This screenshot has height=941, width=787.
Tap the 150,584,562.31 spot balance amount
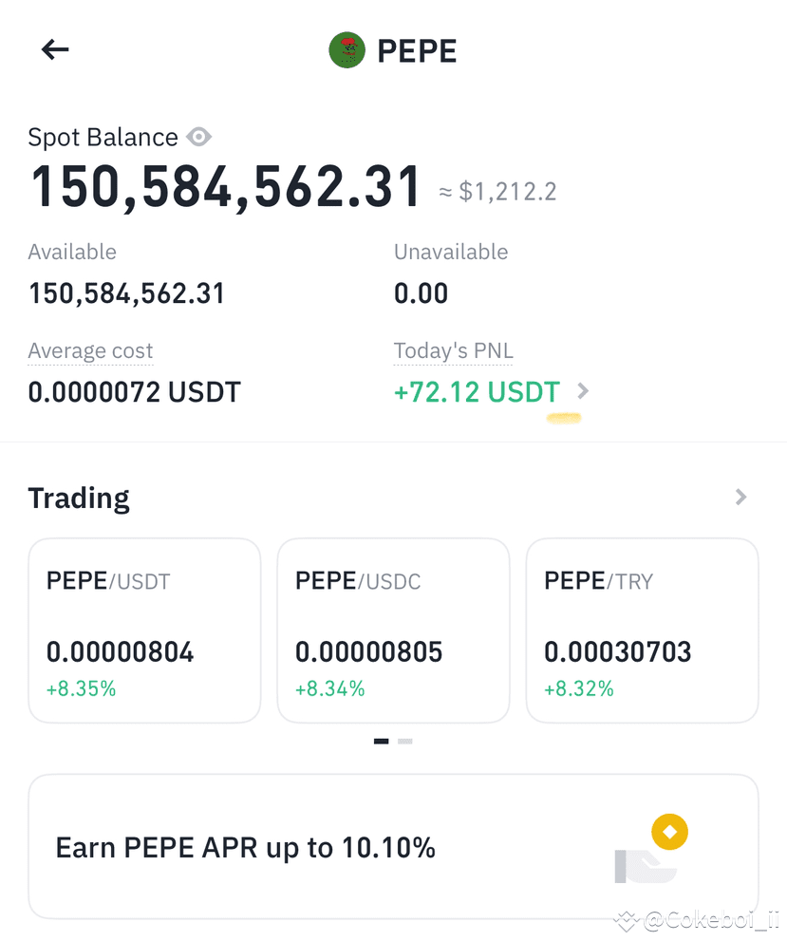point(225,187)
